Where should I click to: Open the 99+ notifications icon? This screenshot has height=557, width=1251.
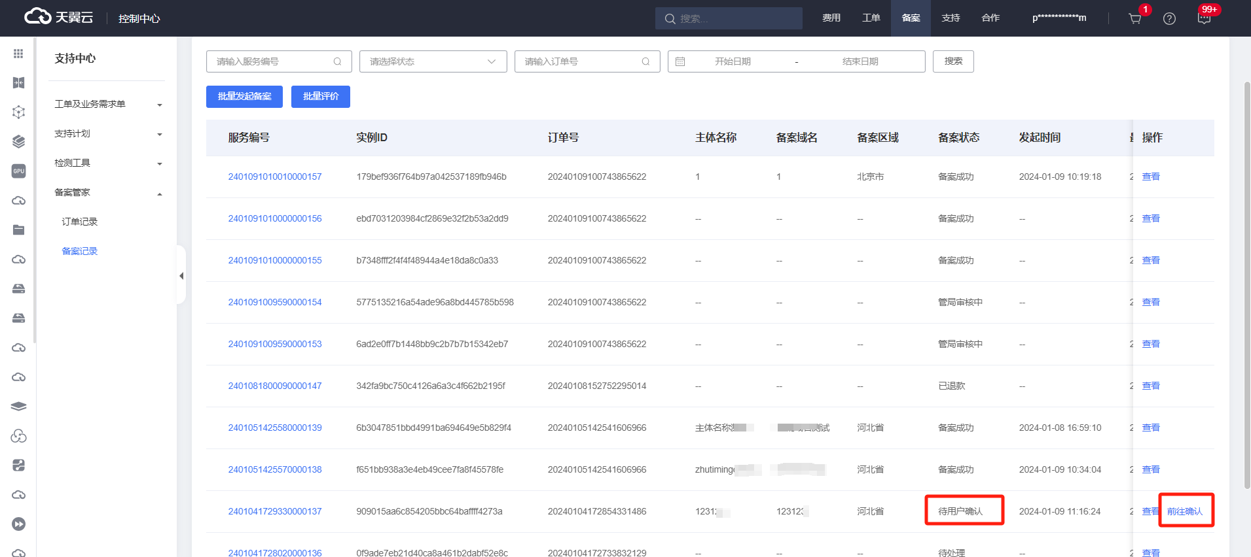(x=1204, y=18)
